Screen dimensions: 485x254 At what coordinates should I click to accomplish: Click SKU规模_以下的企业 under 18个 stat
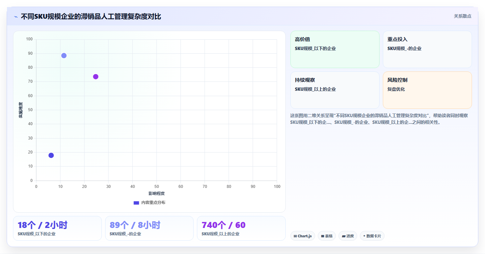point(37,234)
